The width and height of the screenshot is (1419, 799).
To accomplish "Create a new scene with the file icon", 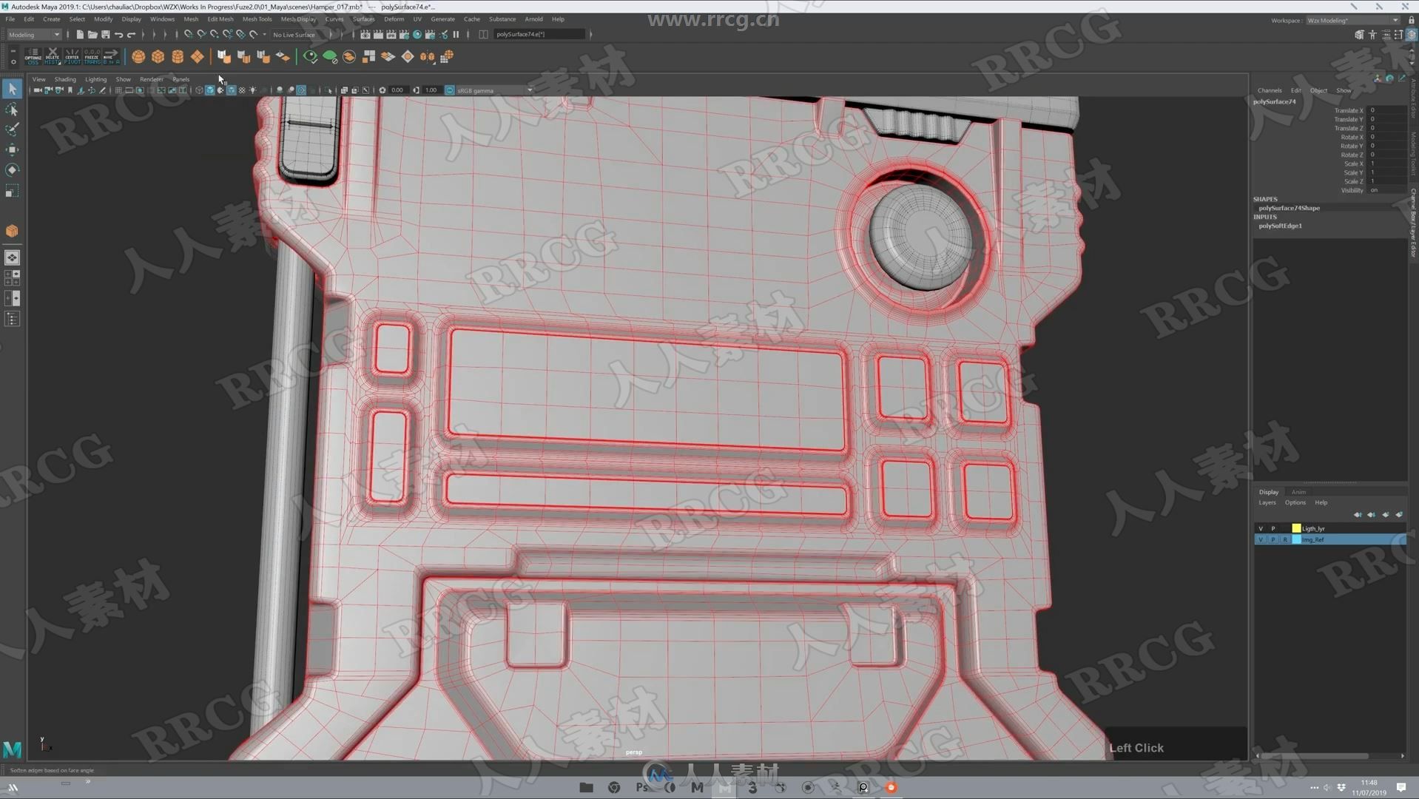I will 80,34.
